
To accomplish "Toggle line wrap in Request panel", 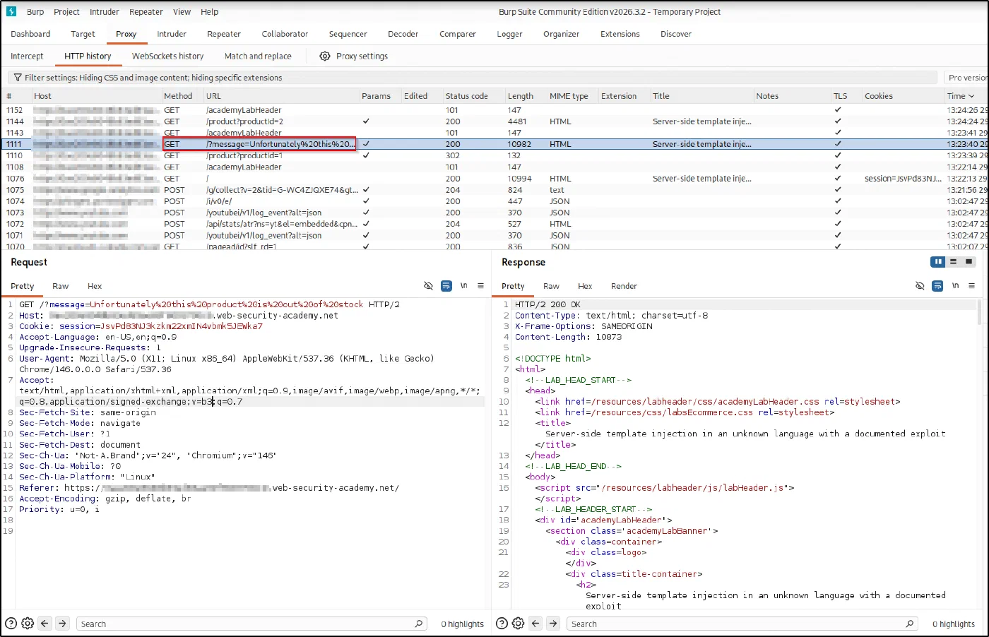I will 446,286.
